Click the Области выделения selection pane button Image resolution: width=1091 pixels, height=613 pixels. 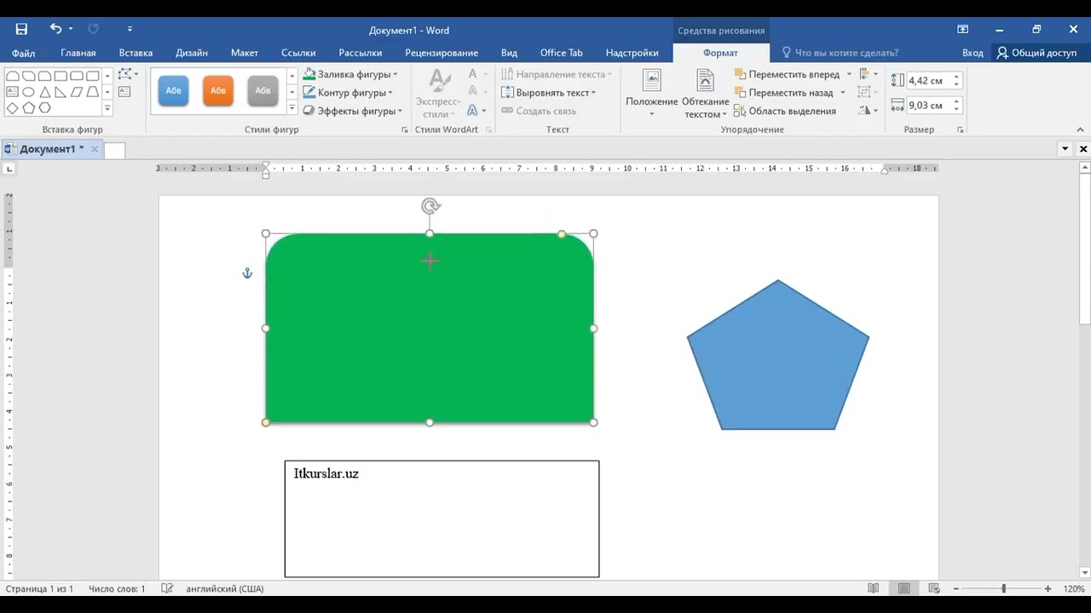click(785, 111)
